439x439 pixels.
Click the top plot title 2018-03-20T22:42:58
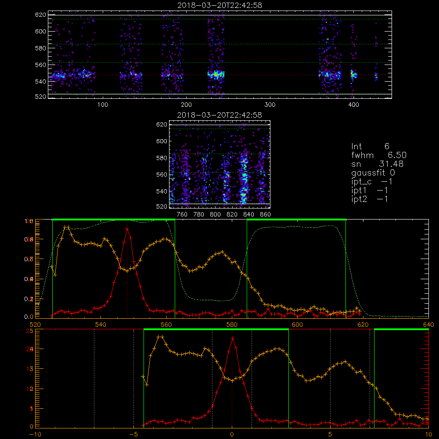219,5
